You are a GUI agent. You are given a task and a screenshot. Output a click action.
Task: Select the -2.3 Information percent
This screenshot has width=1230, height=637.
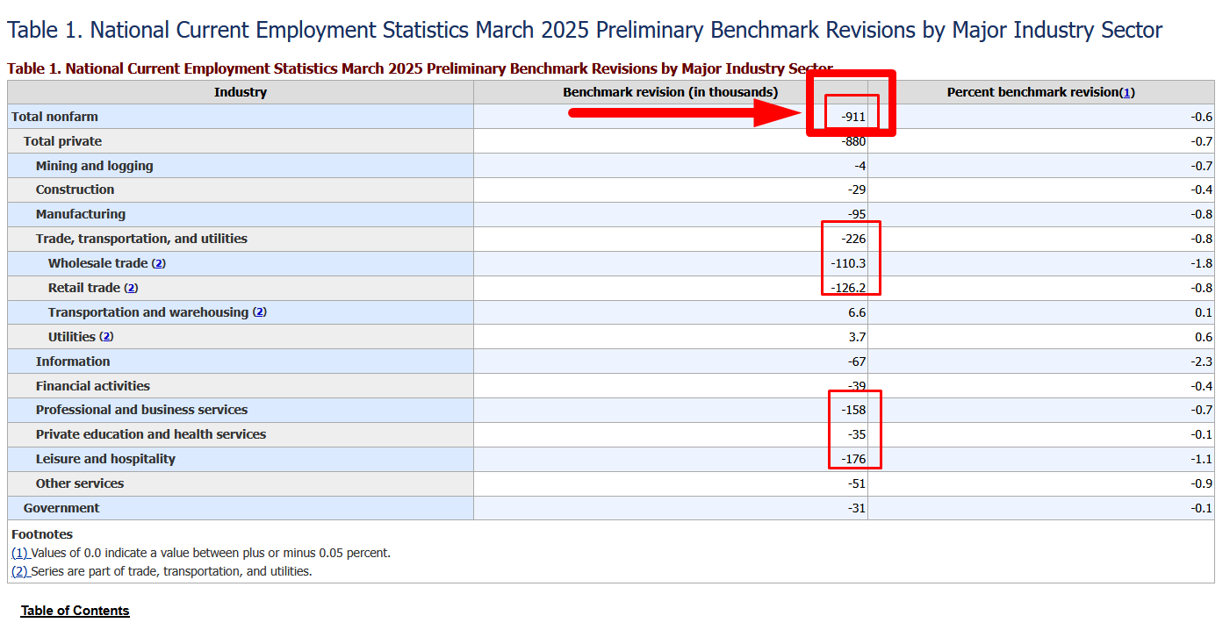[x=1202, y=361]
